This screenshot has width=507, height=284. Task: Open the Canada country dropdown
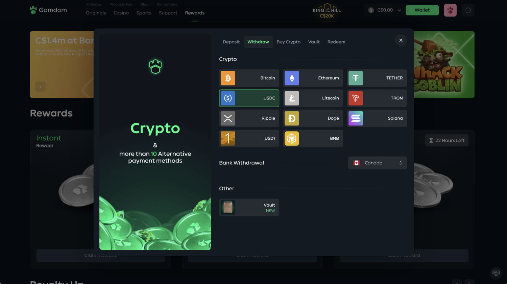click(378, 163)
